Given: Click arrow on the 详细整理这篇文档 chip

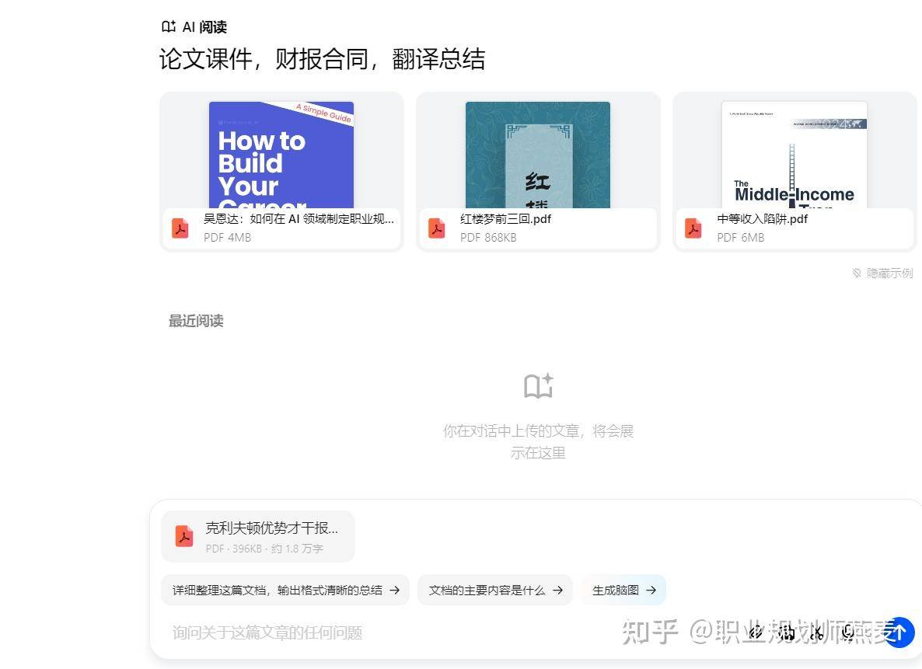Looking at the screenshot, I should [395, 590].
